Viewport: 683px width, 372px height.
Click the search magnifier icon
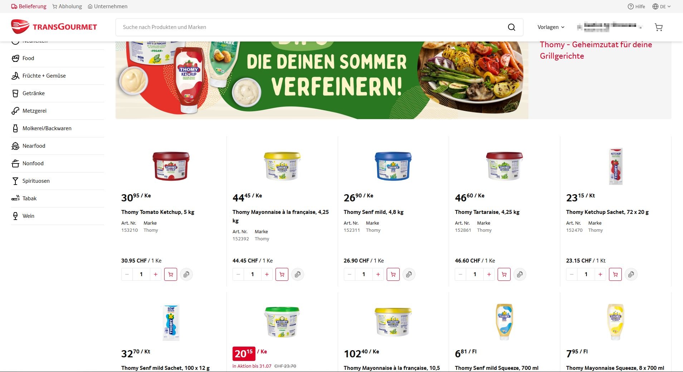pos(512,27)
